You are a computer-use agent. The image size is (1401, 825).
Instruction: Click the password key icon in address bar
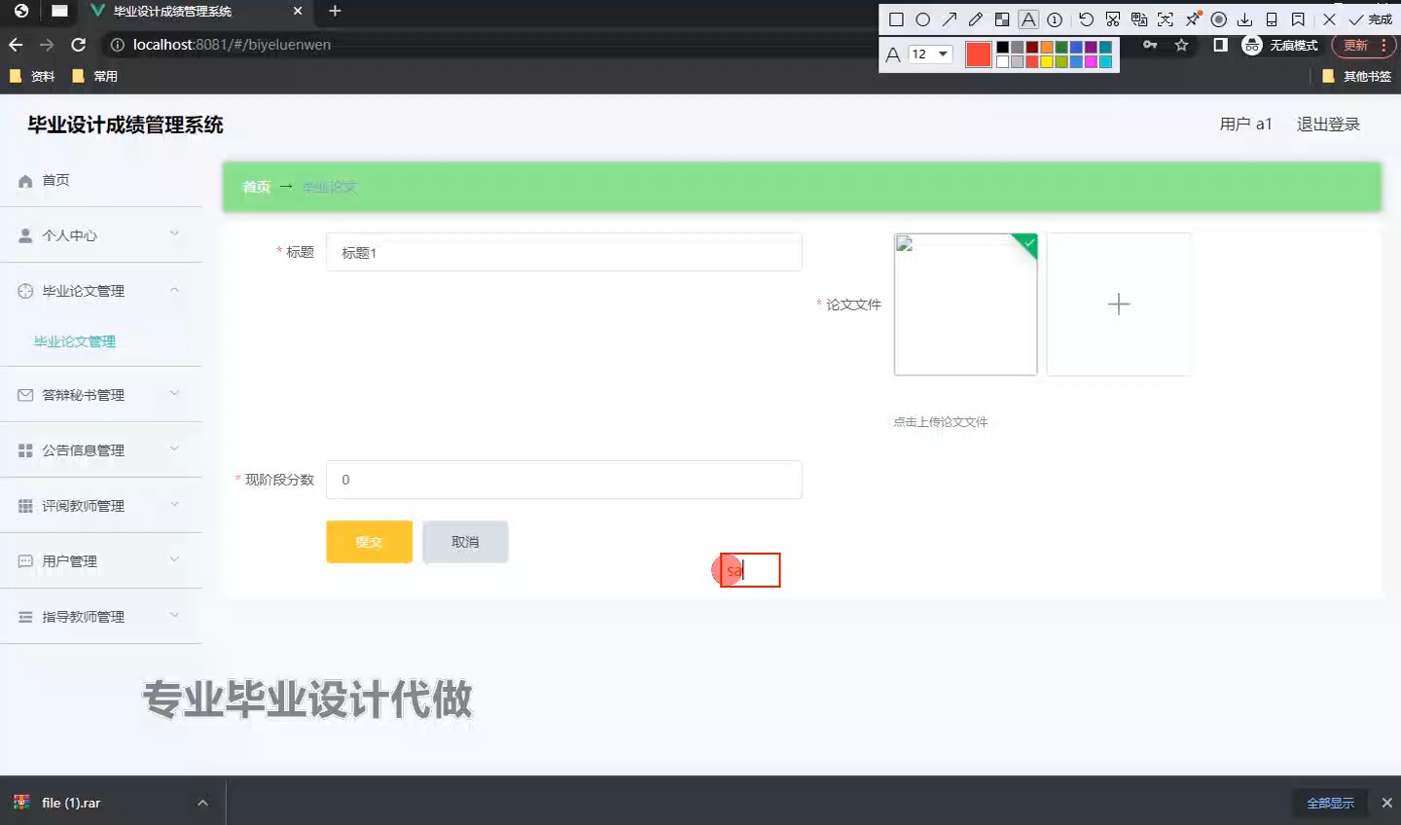click(1150, 45)
